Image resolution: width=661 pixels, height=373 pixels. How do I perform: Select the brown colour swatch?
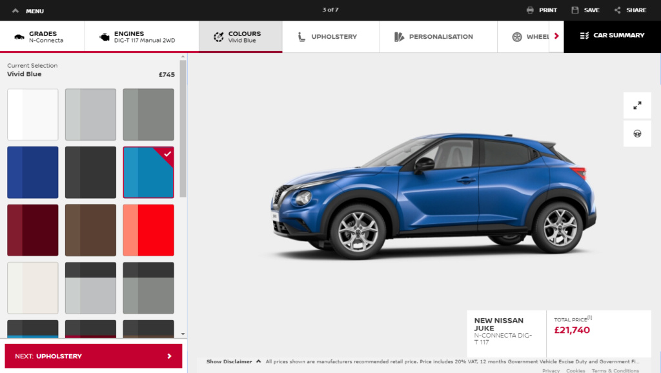90,230
